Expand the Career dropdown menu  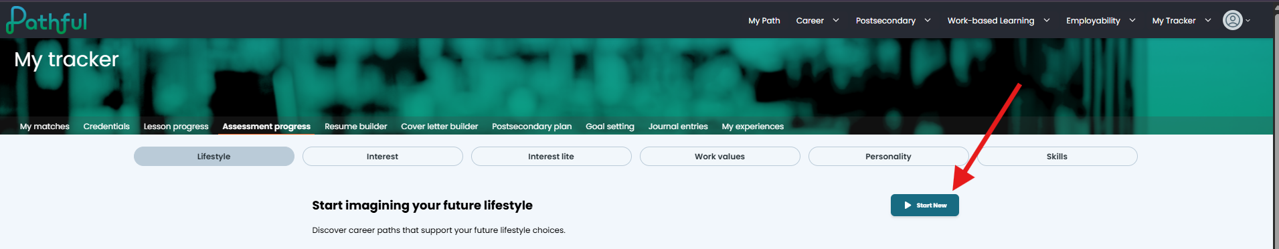click(817, 21)
